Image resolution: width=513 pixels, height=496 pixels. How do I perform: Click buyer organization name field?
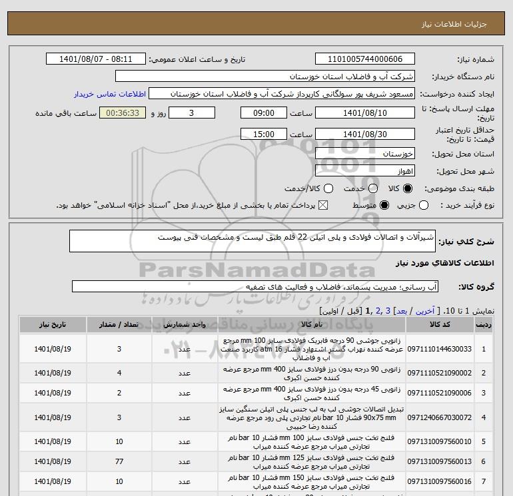click(265, 76)
